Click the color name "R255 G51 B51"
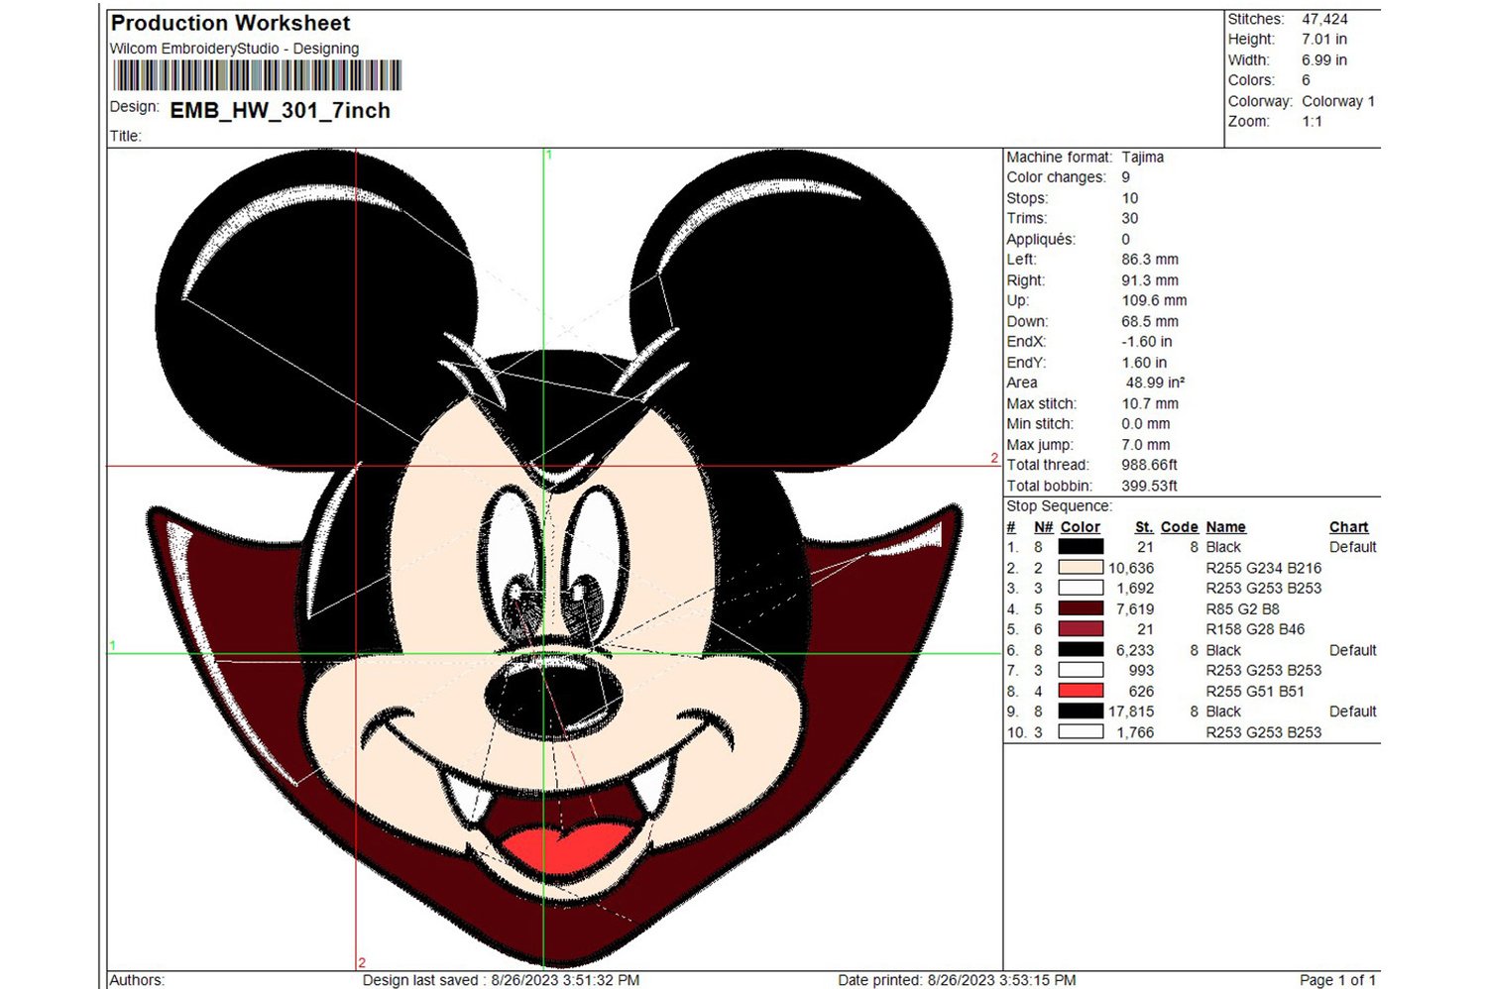Image resolution: width=1487 pixels, height=989 pixels. click(1256, 691)
